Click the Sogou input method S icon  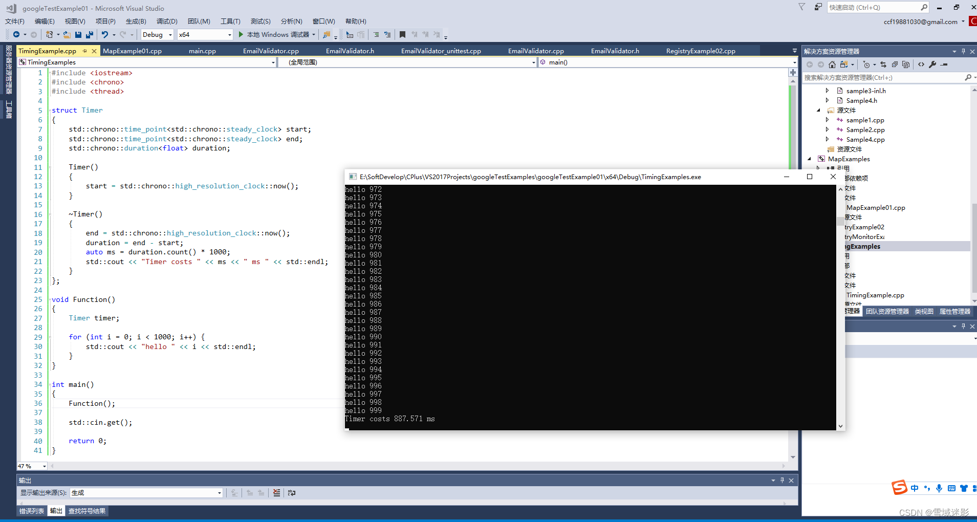pos(899,487)
